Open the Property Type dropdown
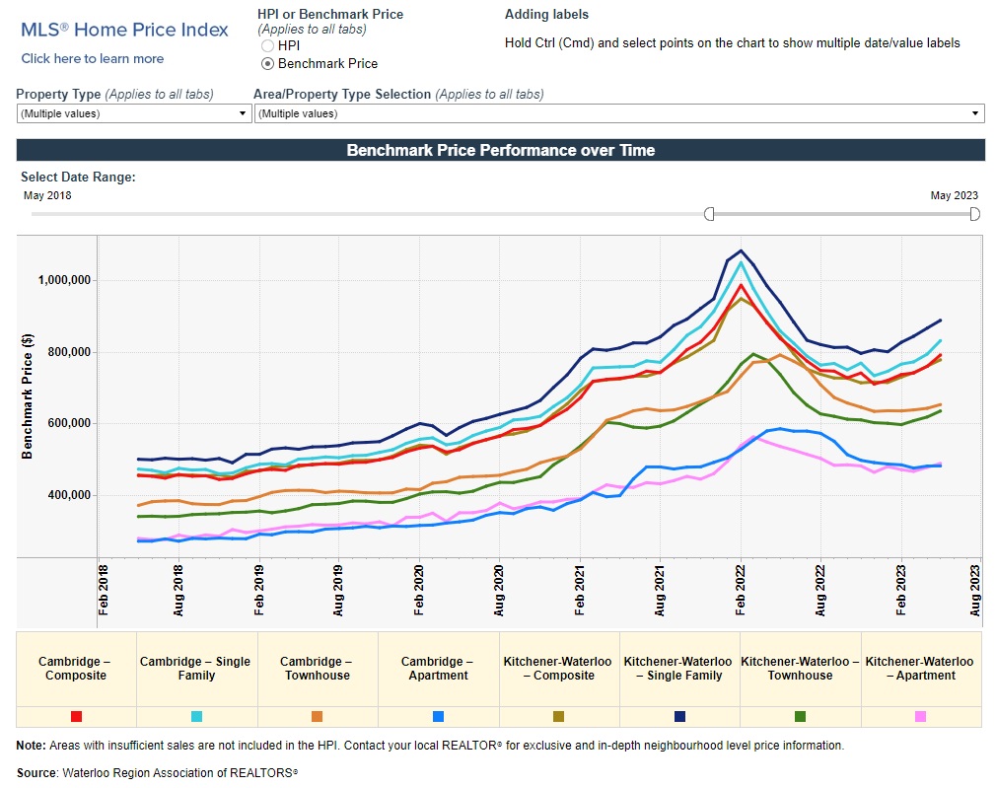The width and height of the screenshot is (996, 788). pyautogui.click(x=134, y=113)
